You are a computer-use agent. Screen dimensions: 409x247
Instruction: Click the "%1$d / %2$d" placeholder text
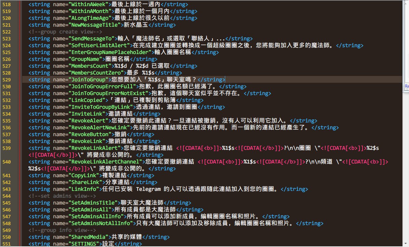point(132,66)
